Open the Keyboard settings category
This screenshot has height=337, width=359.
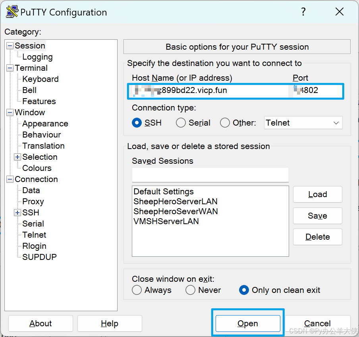(x=41, y=79)
